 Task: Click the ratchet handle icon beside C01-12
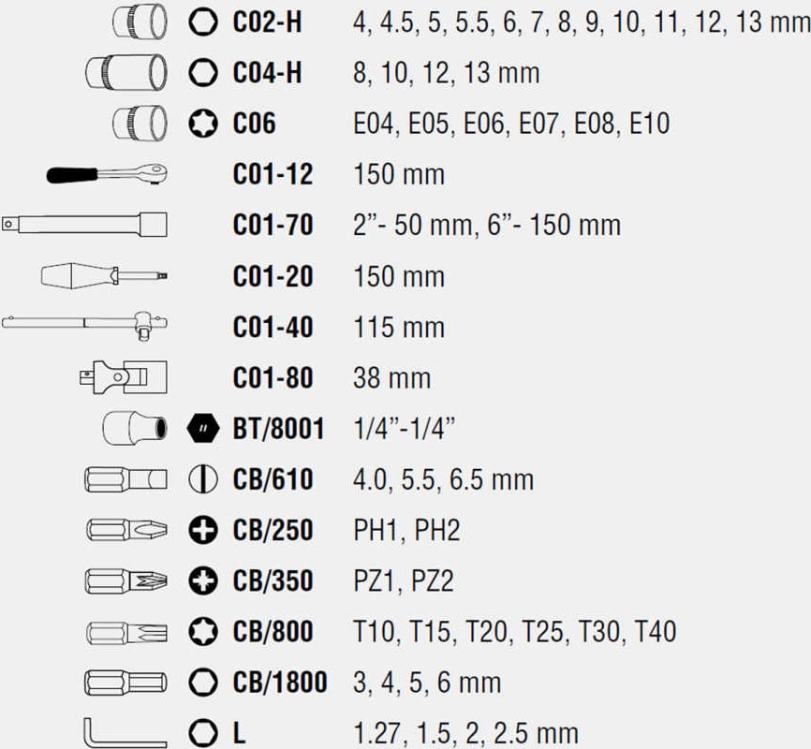107,173
